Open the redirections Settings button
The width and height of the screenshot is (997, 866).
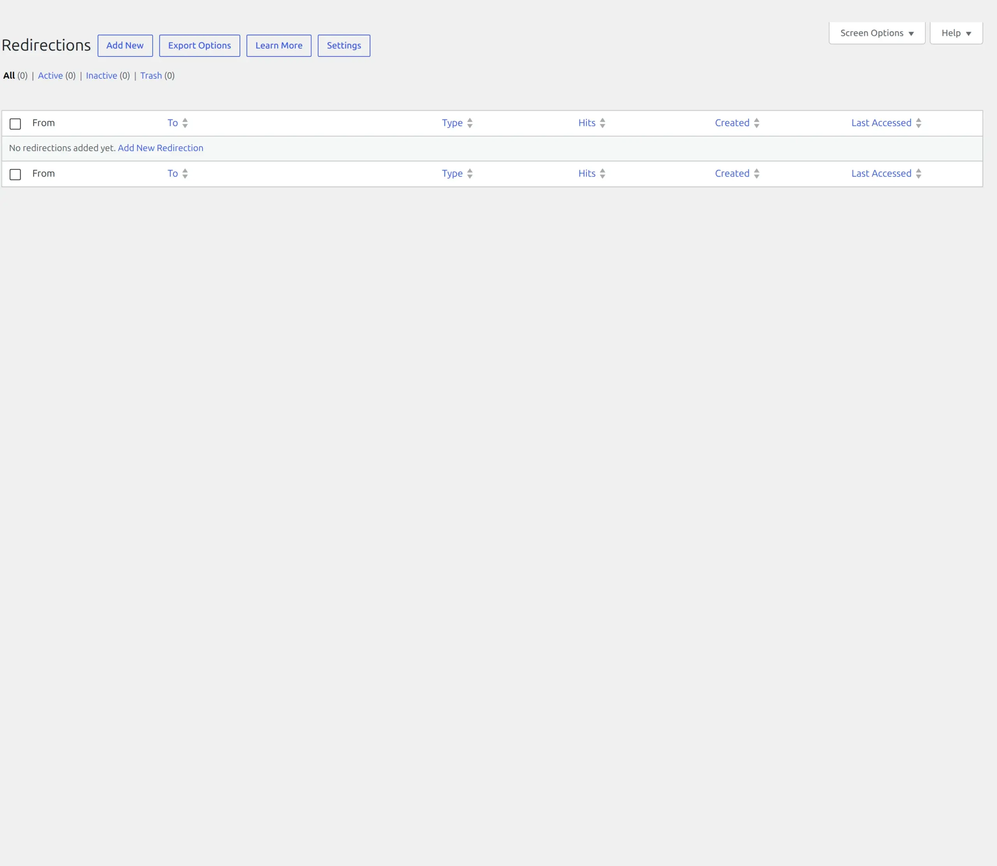coord(344,46)
